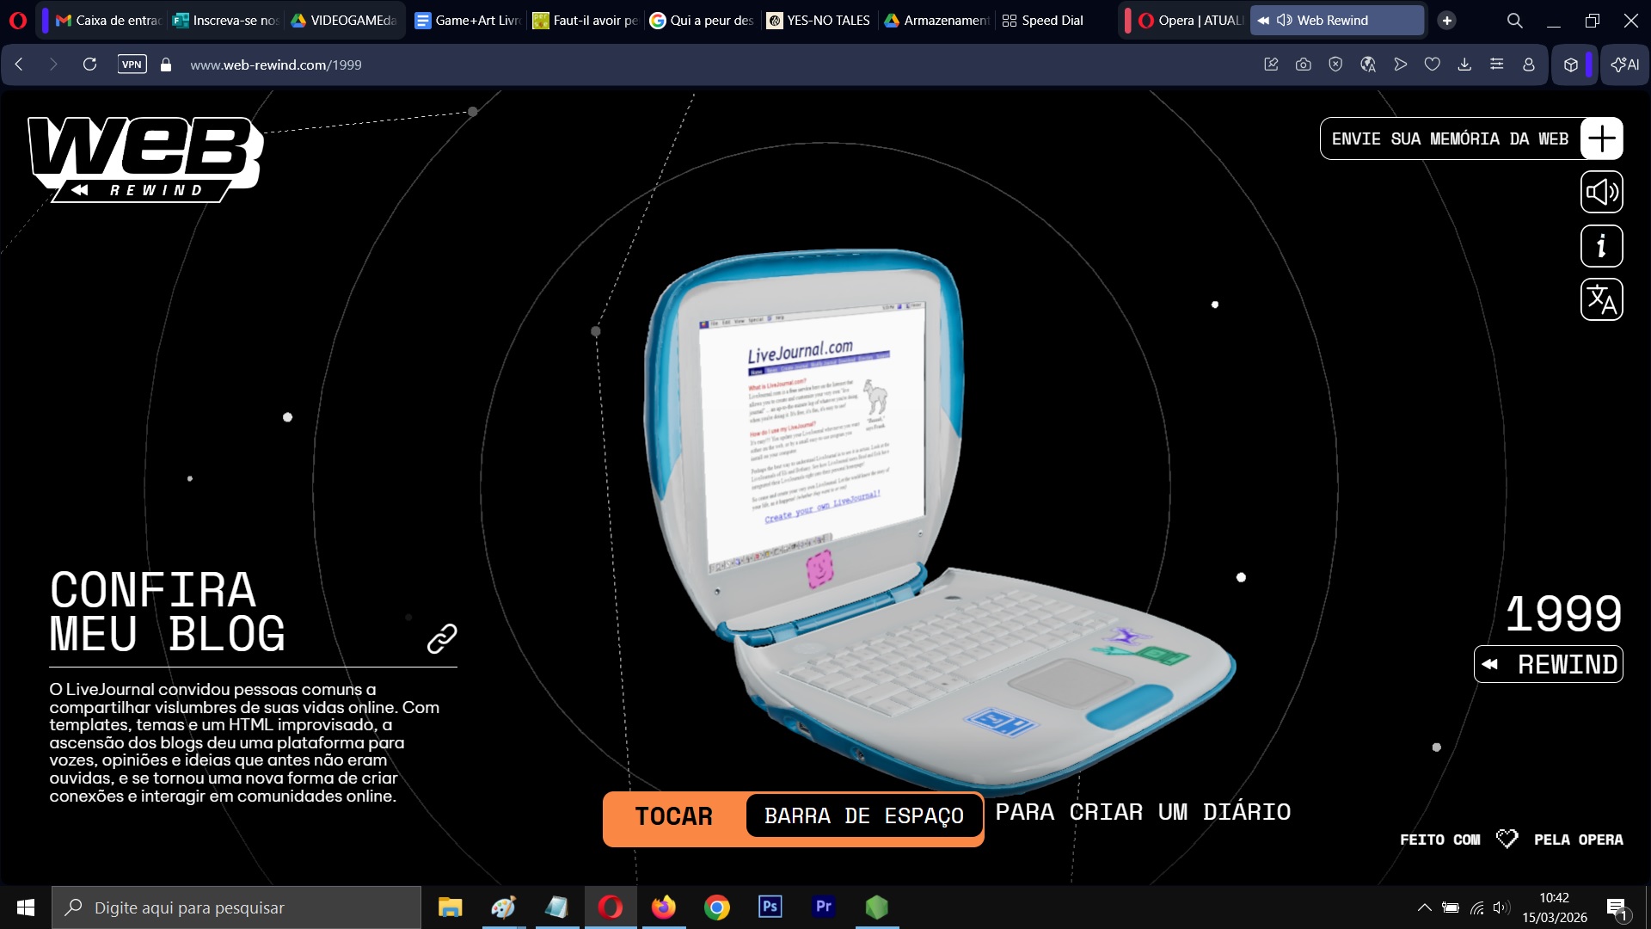Viewport: 1651px width, 929px height.
Task: Open Photoshop from the taskbar
Action: (770, 907)
